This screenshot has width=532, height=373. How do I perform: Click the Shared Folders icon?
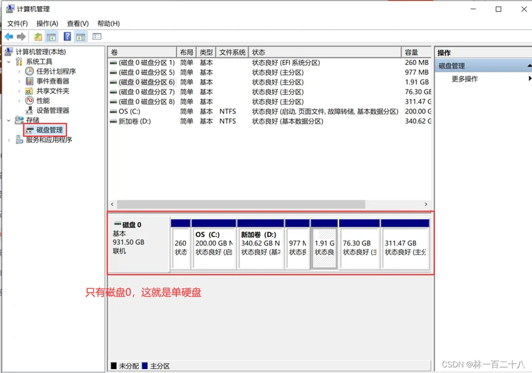(29, 91)
